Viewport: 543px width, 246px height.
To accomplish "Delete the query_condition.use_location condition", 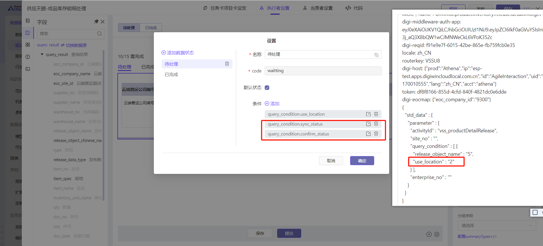I will 376,114.
